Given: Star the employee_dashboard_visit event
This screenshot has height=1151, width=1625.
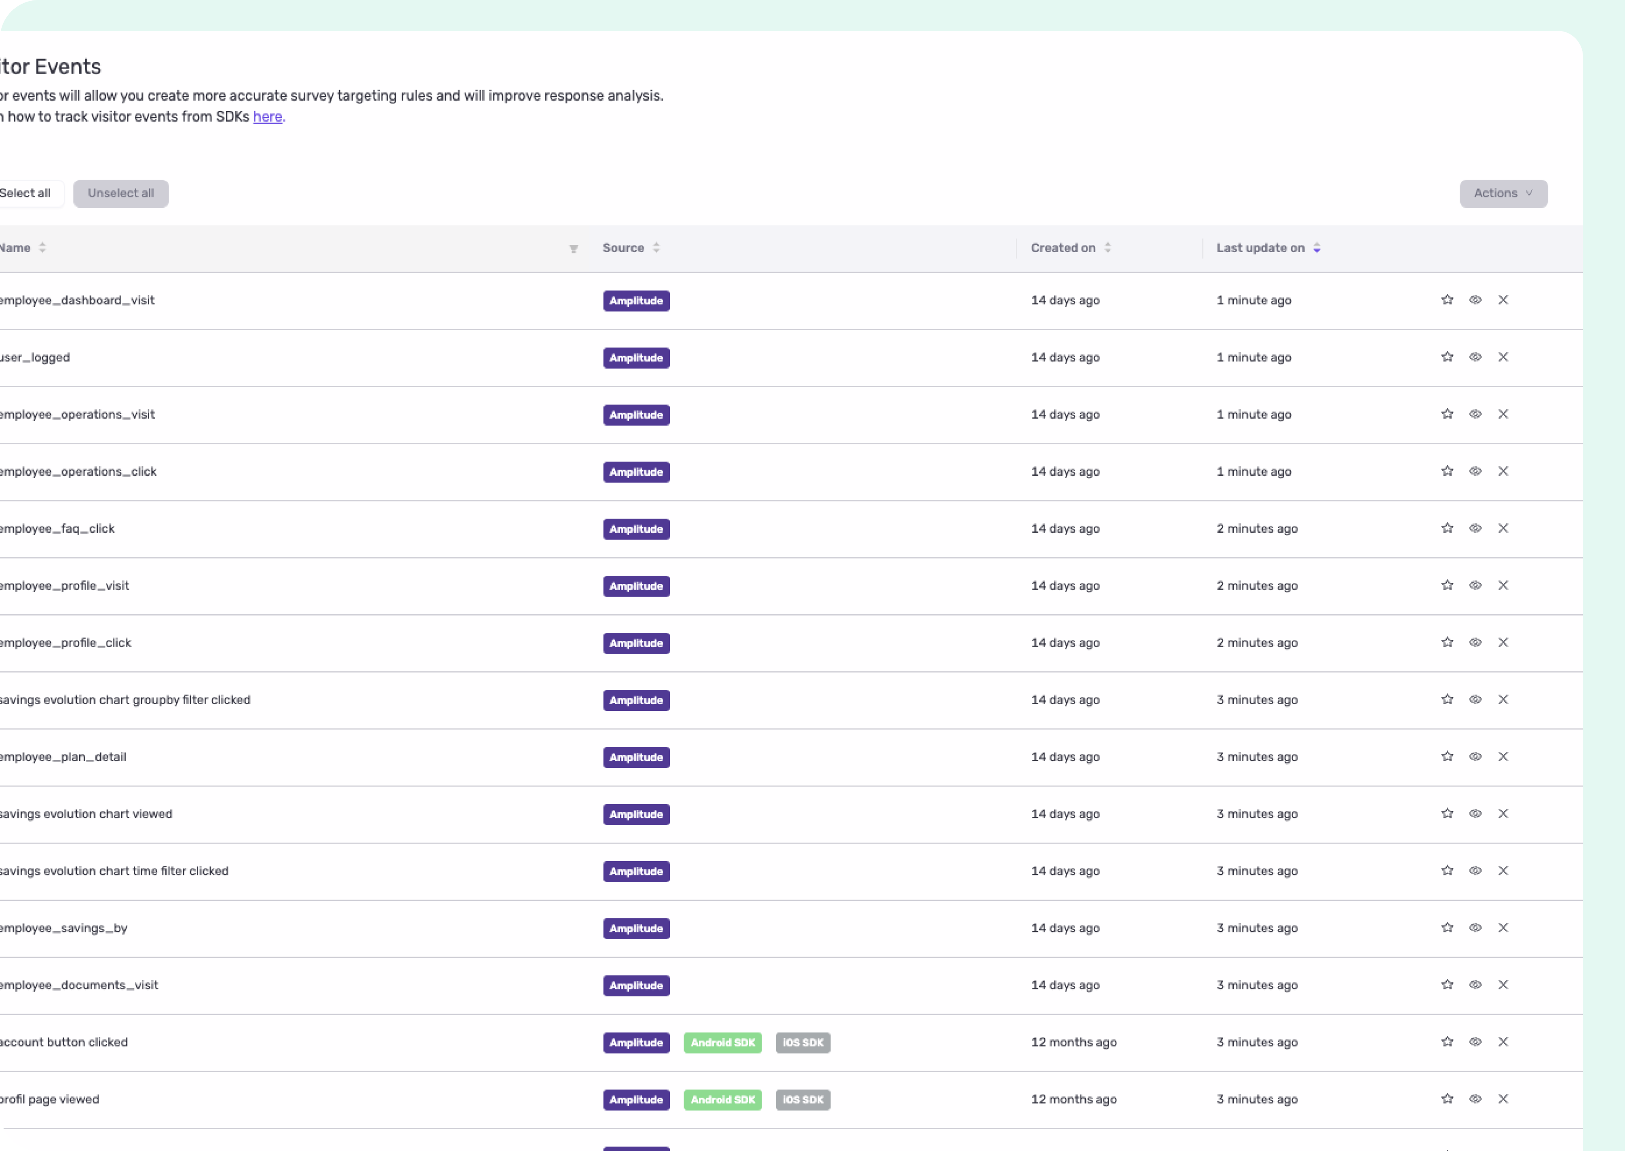Looking at the screenshot, I should point(1447,300).
